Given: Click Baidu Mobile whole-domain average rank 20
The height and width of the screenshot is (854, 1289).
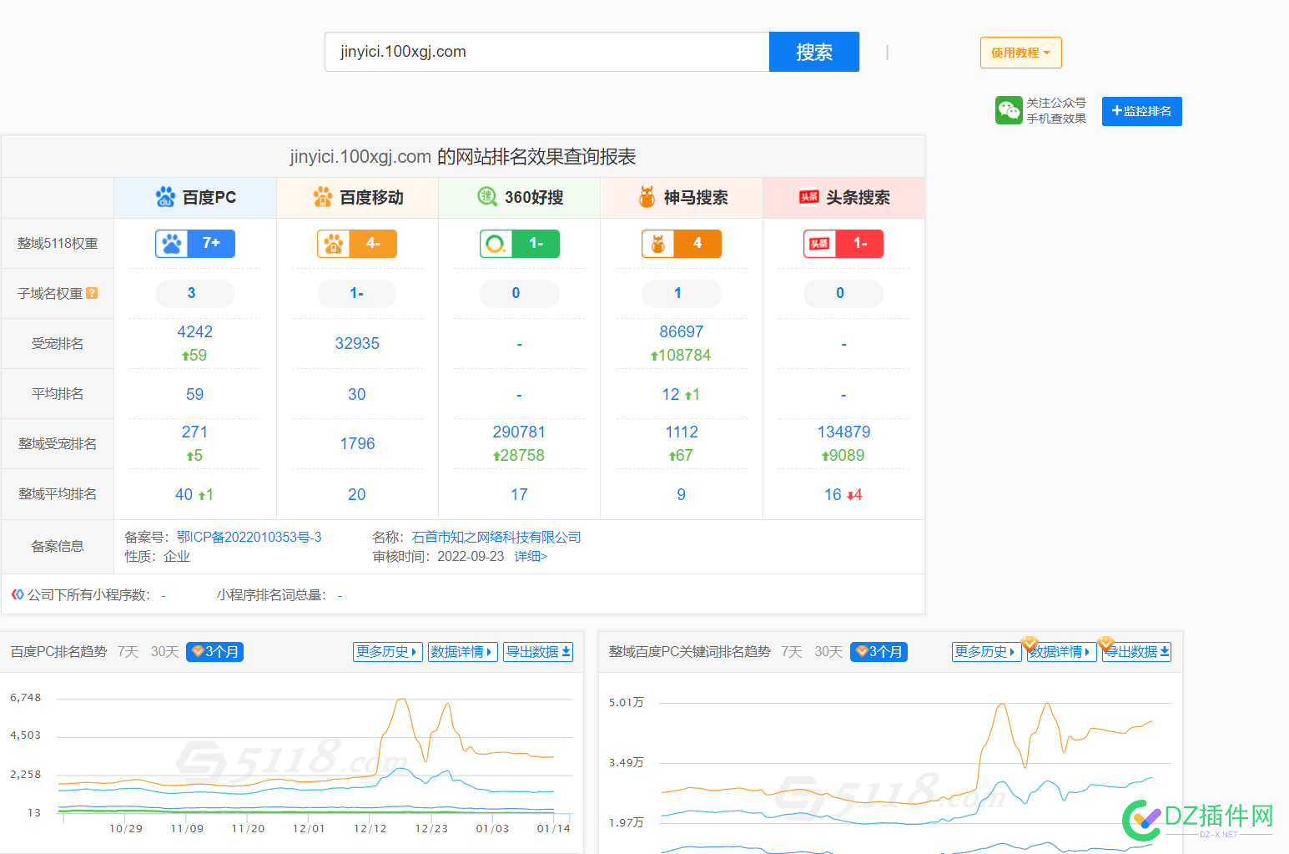Looking at the screenshot, I should pyautogui.click(x=357, y=494).
